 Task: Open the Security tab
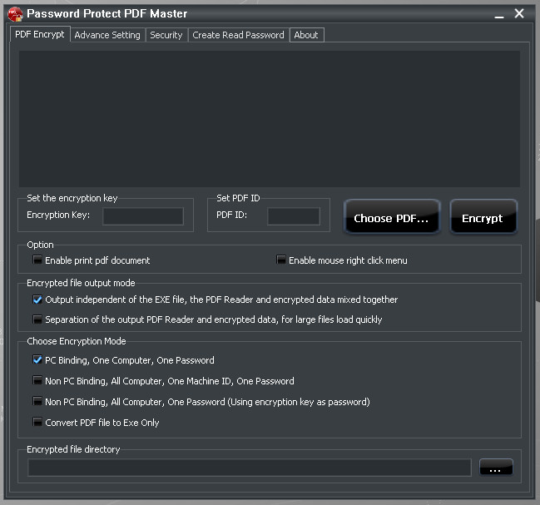pos(166,35)
